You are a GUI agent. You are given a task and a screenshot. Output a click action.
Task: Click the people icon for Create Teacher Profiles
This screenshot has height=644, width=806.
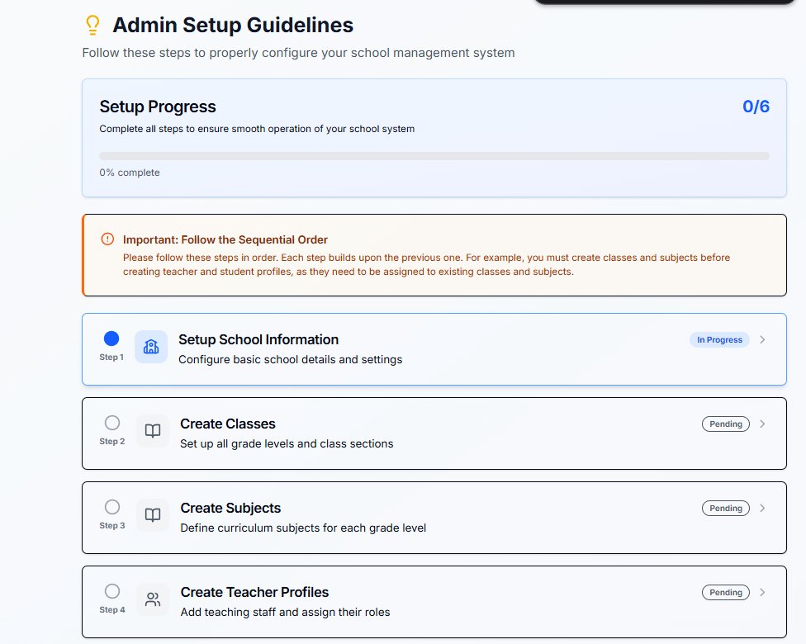pos(153,599)
